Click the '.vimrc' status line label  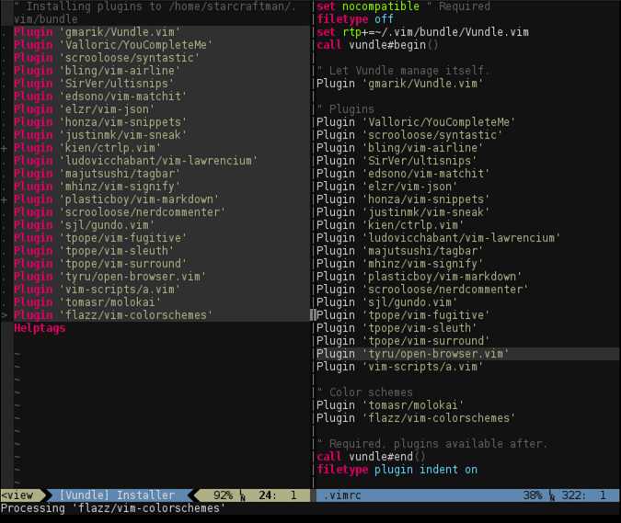[342, 495]
